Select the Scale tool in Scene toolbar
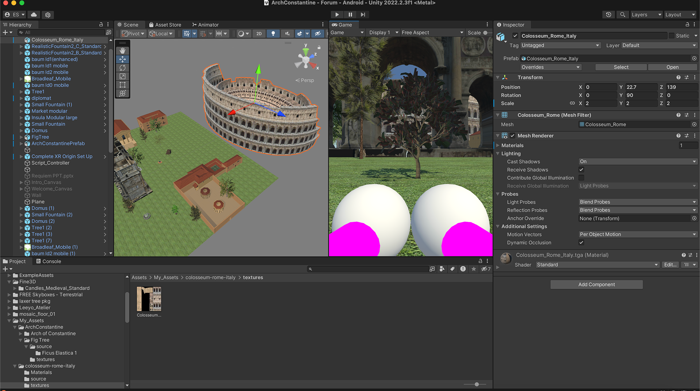Viewport: 700px width, 391px height. click(x=122, y=76)
